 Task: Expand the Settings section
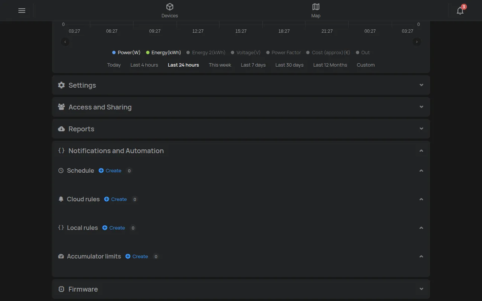(x=241, y=85)
